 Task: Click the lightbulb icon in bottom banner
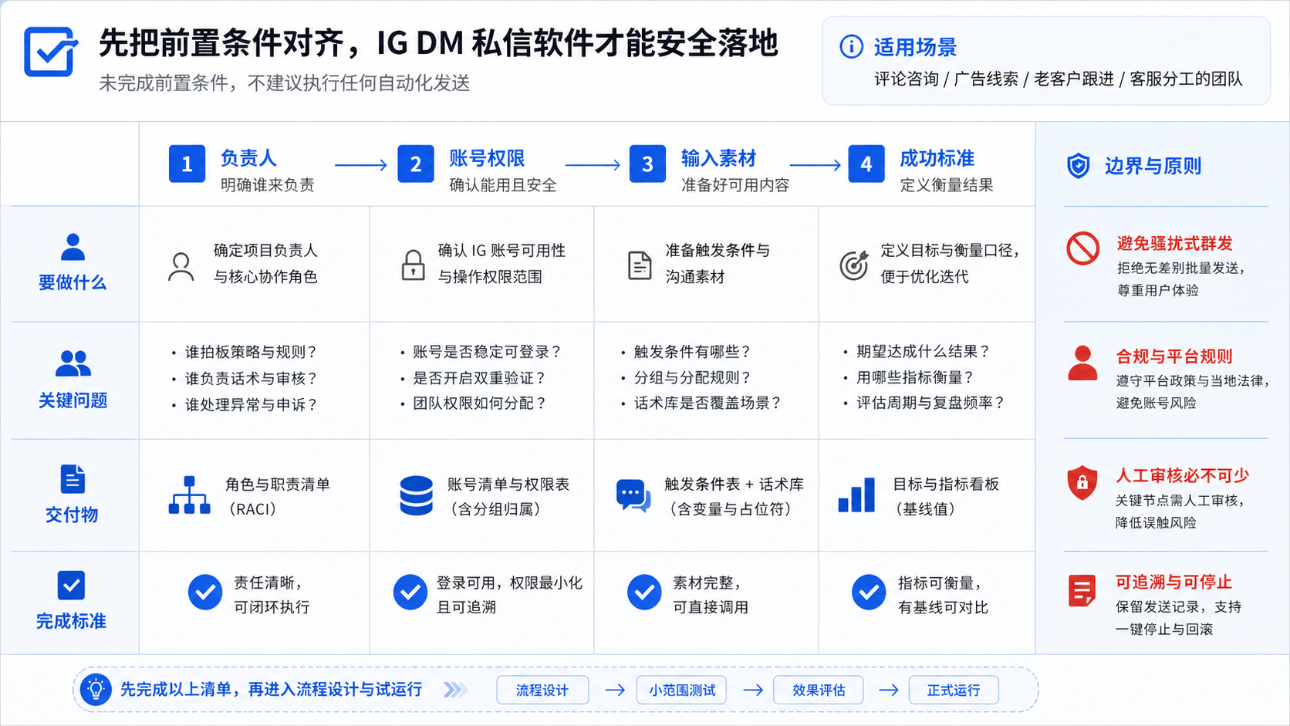96,689
